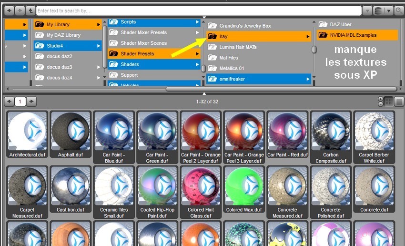Select the Colored Wax.duf thumbnail
The image size is (405, 246).
[x=244, y=190]
